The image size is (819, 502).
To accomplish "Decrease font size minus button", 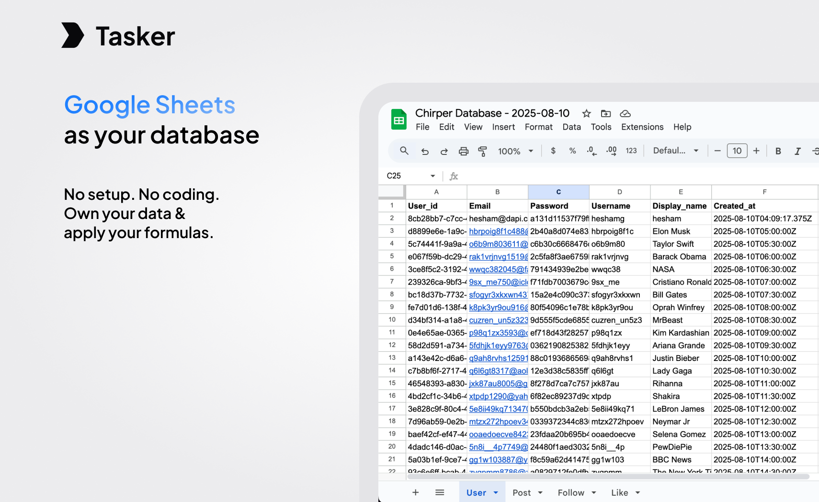I will tap(717, 151).
